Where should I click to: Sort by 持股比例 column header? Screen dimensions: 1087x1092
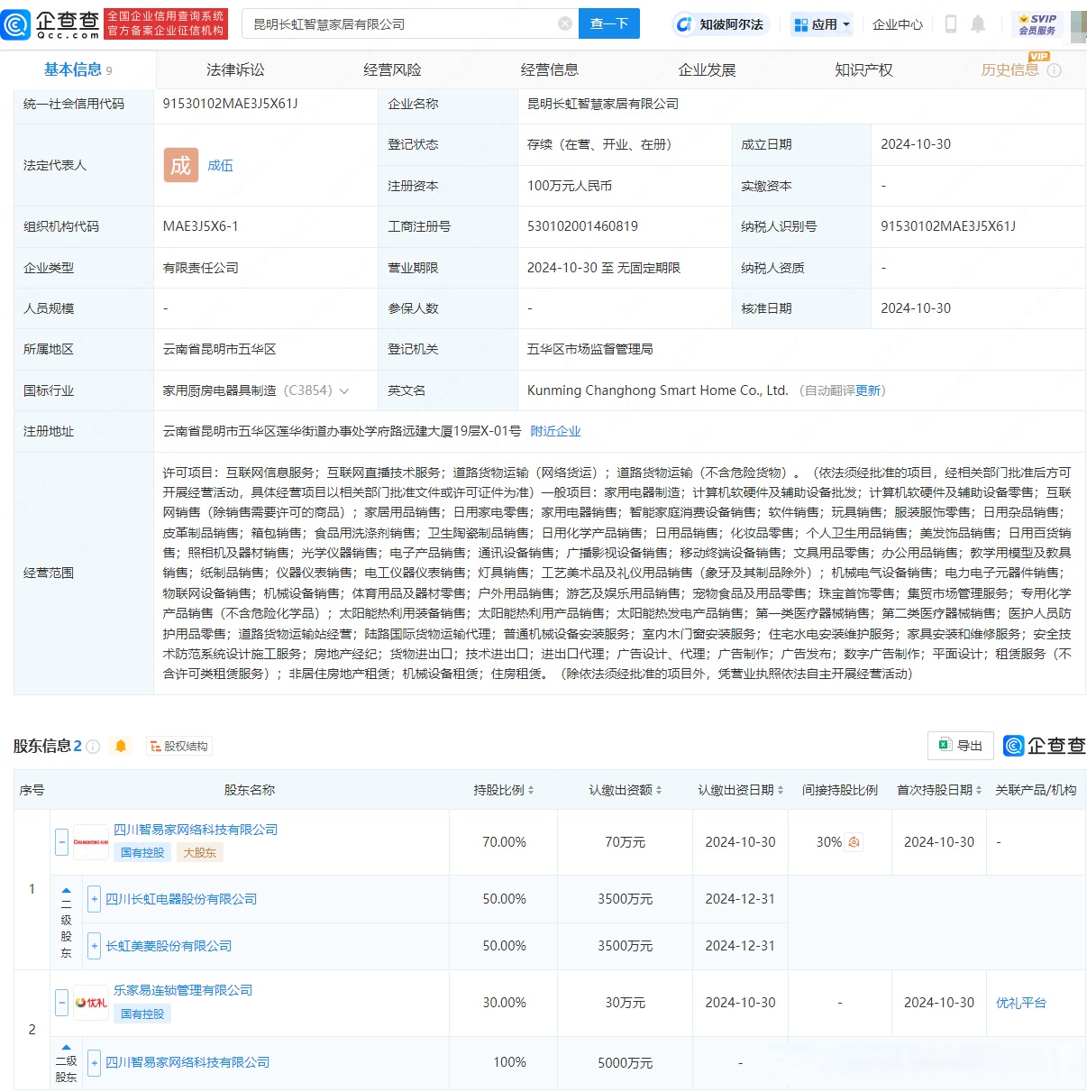(x=504, y=790)
